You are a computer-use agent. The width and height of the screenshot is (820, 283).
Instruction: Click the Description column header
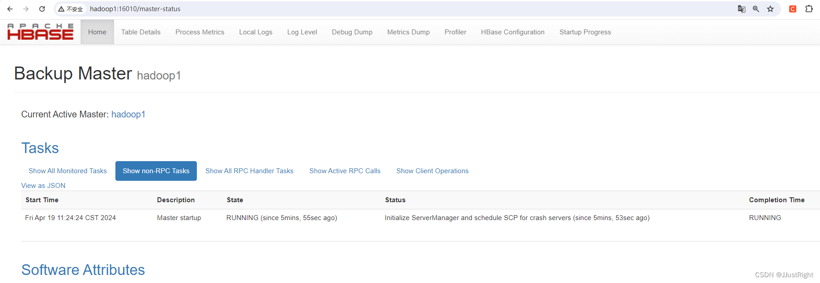point(176,200)
